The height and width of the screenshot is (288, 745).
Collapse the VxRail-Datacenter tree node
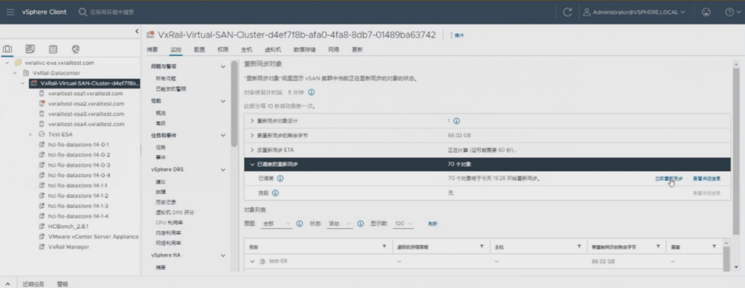(x=14, y=73)
